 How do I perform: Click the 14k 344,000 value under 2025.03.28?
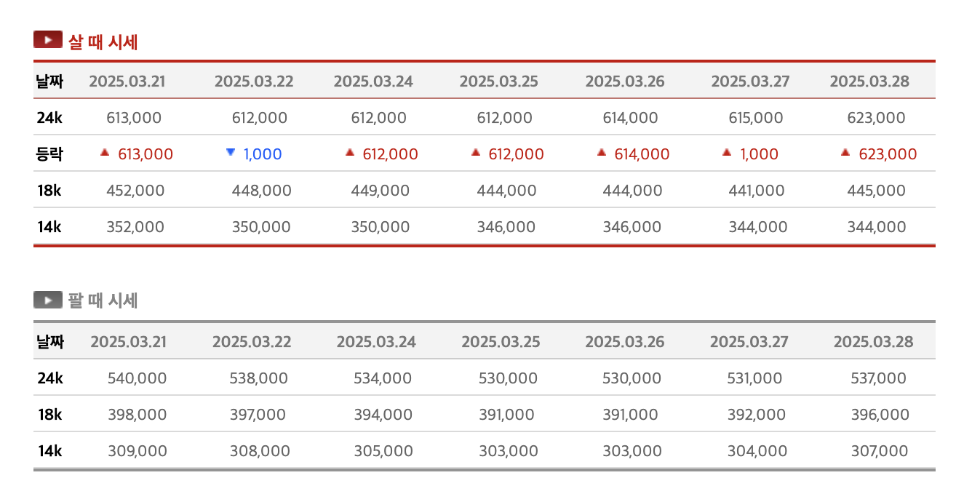click(877, 227)
